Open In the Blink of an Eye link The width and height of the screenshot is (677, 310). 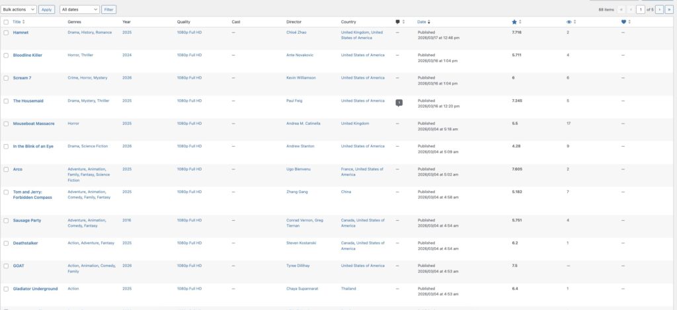(33, 146)
